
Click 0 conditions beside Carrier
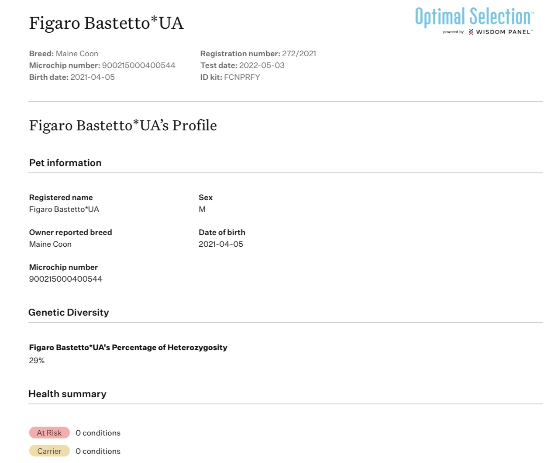click(98, 451)
